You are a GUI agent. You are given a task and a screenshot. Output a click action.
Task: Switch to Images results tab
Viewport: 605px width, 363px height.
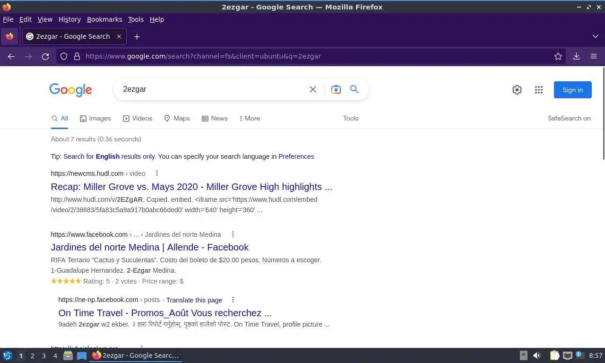coord(95,119)
